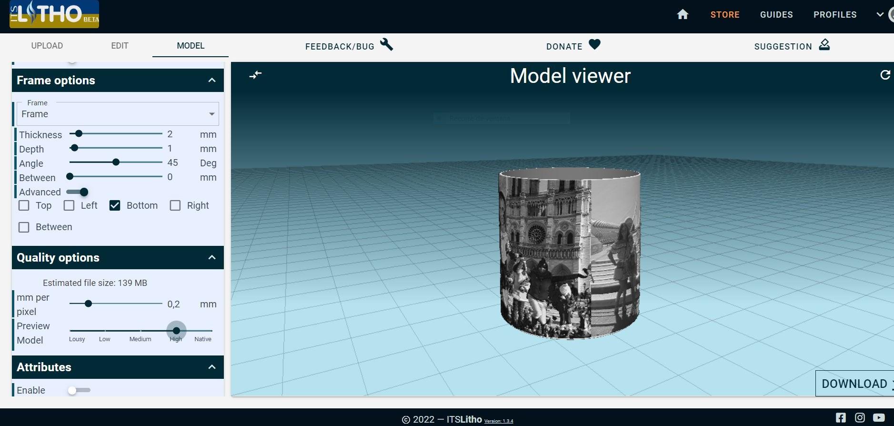The image size is (894, 426).
Task: Collapse the Quality options section
Action: click(x=212, y=257)
